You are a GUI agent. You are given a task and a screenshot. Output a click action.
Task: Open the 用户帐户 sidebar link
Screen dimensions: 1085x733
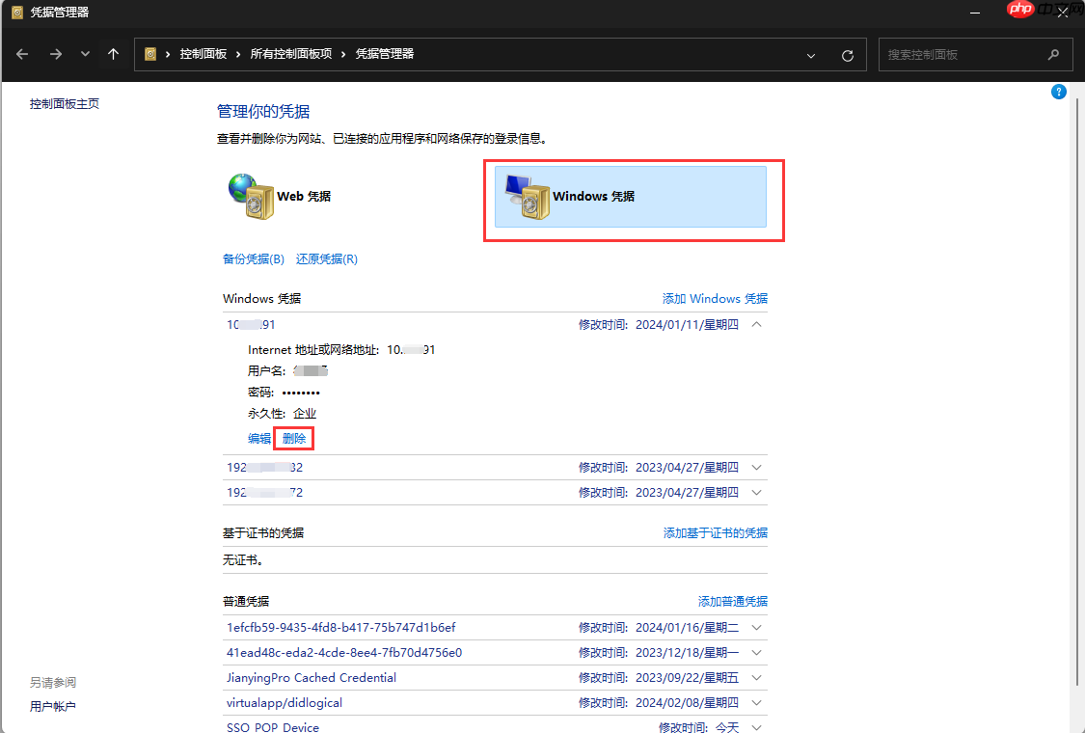(51, 705)
